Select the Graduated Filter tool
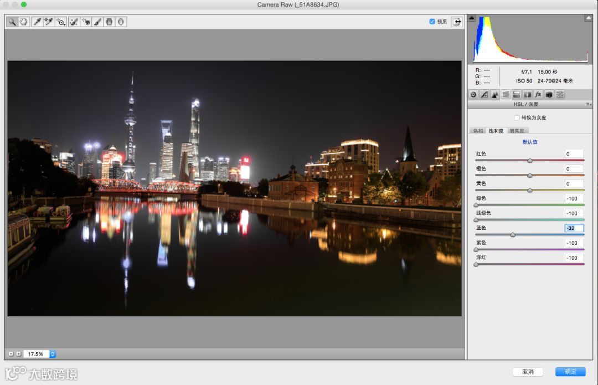This screenshot has width=598, height=385. click(x=109, y=22)
